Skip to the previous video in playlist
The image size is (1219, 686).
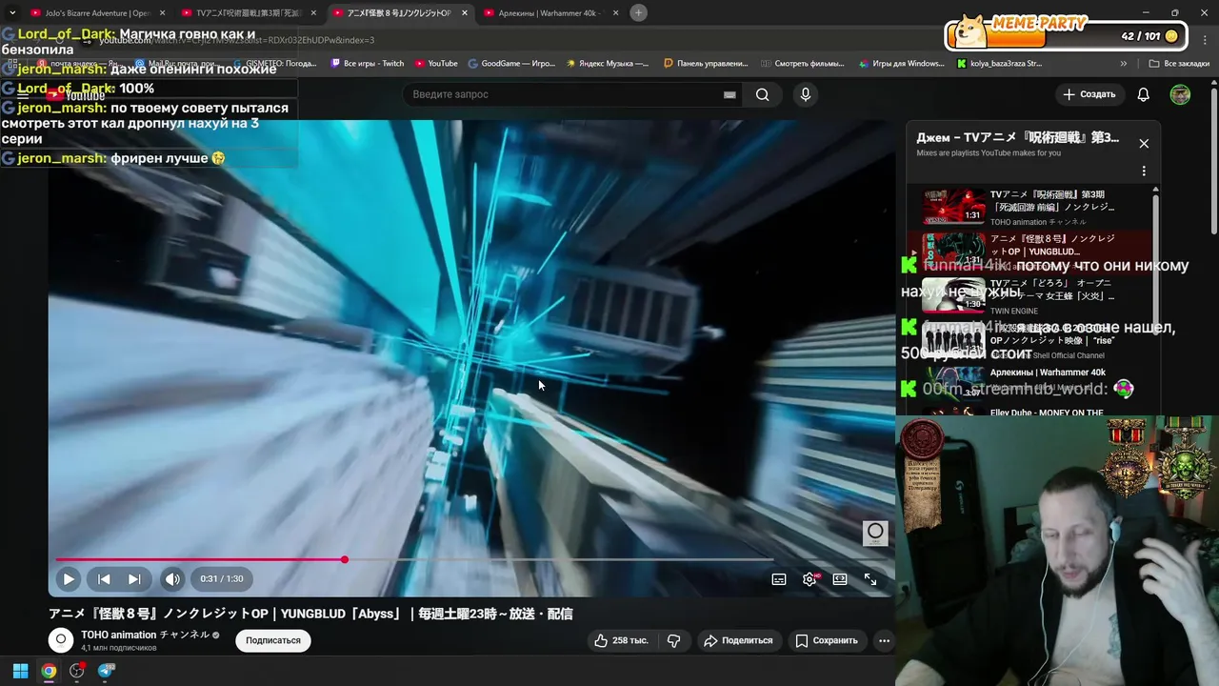coord(104,578)
